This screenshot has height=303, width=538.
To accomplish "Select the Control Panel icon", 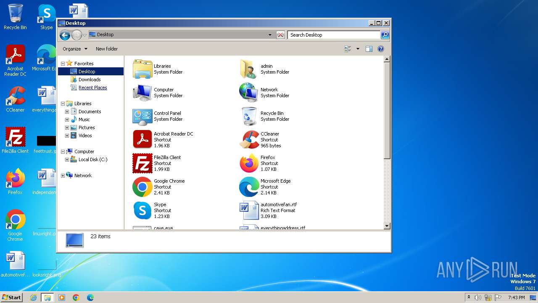I will point(142,116).
